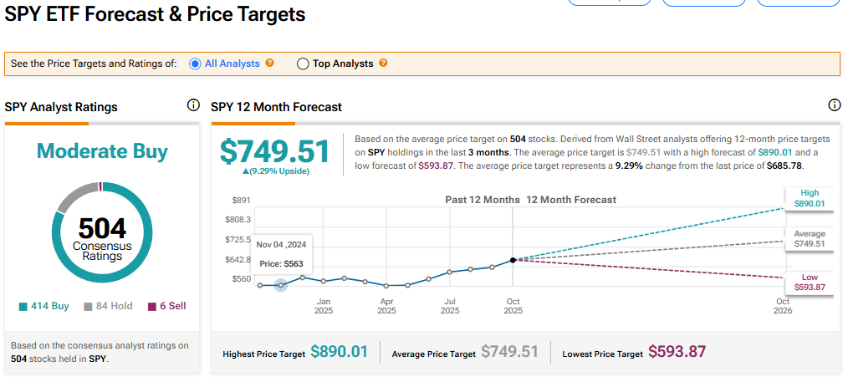Open the SPY Analyst Ratings info icon

pyautogui.click(x=193, y=105)
